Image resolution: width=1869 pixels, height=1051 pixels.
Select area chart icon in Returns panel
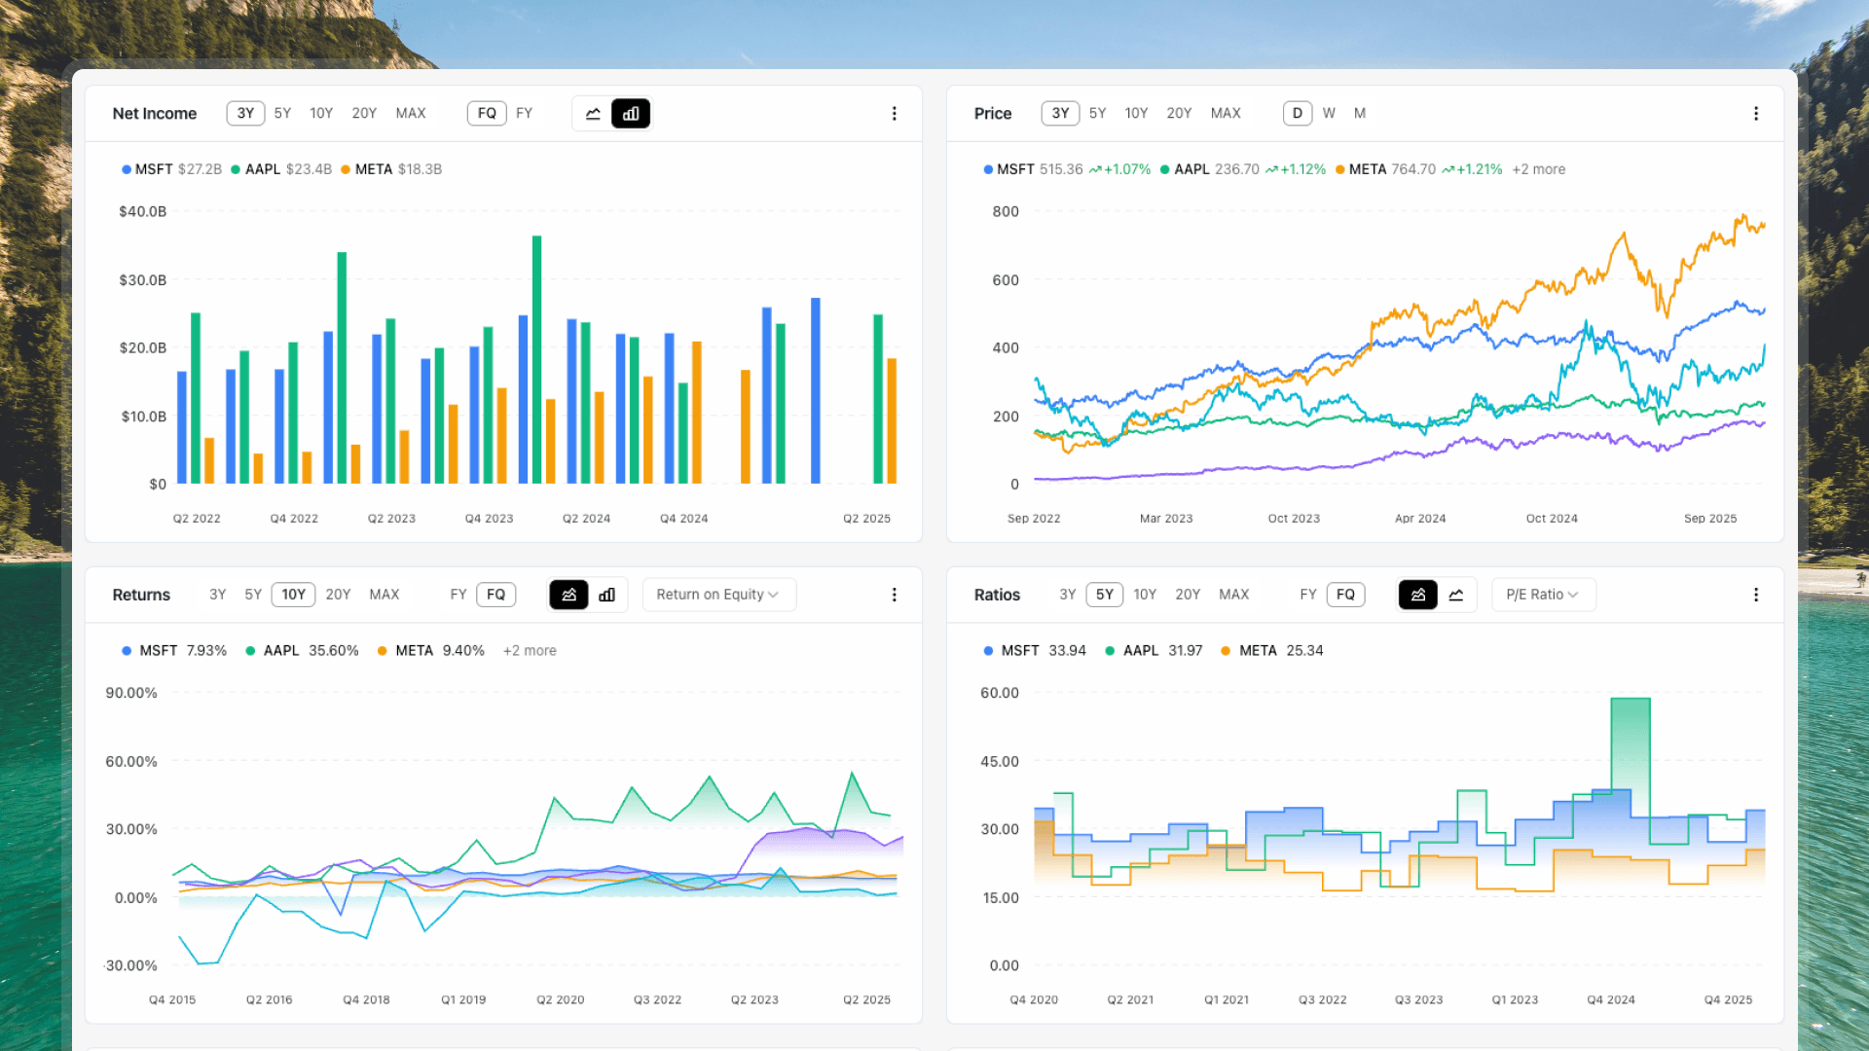pyautogui.click(x=568, y=595)
